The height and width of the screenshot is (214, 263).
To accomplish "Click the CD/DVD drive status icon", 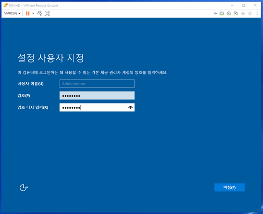I will [x=229, y=13].
